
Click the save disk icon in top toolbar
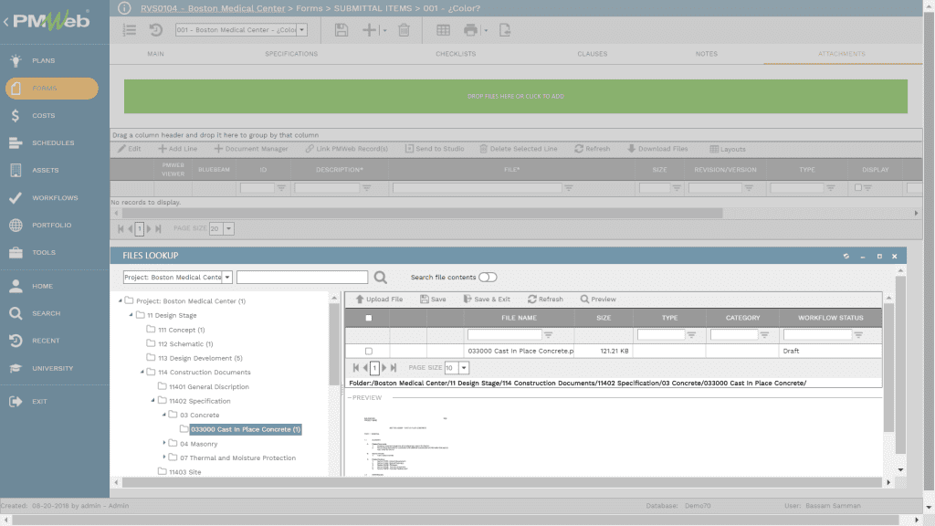[x=341, y=30]
